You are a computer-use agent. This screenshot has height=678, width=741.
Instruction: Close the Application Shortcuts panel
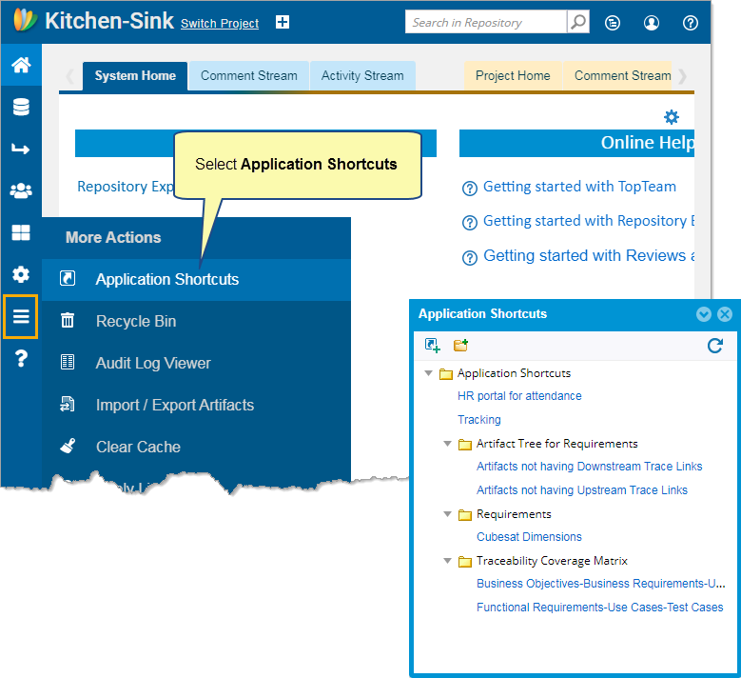tap(725, 314)
